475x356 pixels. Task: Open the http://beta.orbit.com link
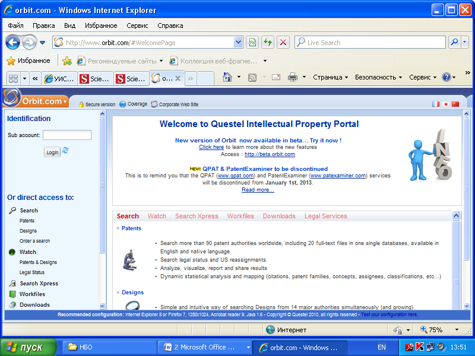pos(270,154)
